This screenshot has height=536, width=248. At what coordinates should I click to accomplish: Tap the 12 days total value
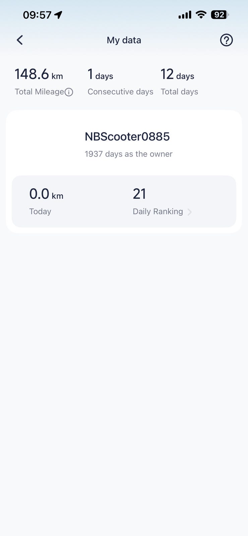pyautogui.click(x=177, y=74)
